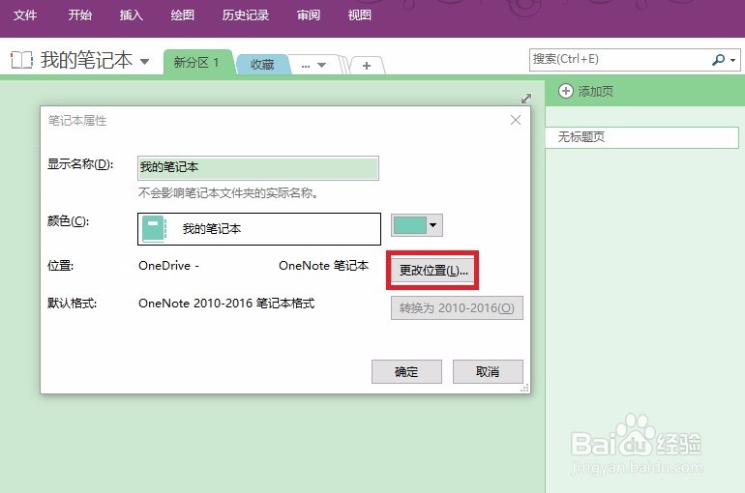The height and width of the screenshot is (493, 745).
Task: Open the 历史记录 ribbon tab
Action: click(246, 15)
